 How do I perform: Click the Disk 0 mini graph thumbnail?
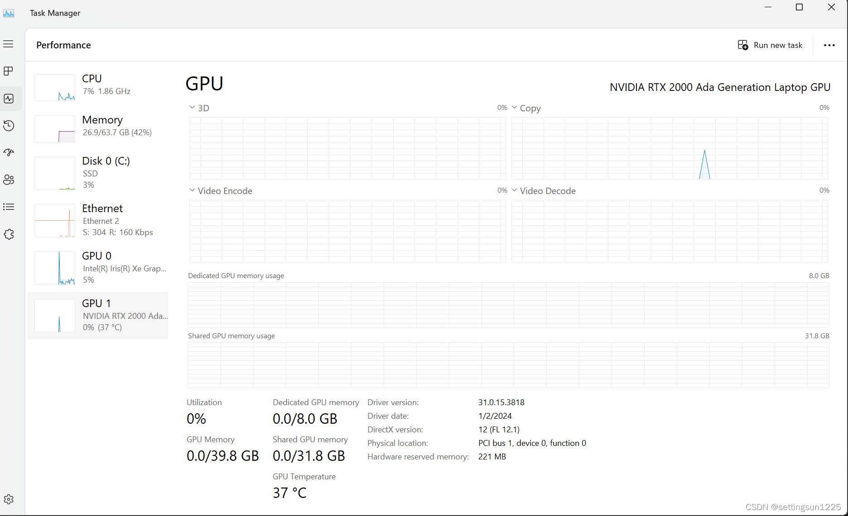(55, 173)
